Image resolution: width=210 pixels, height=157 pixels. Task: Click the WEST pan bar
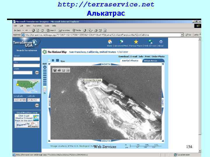[49, 102]
